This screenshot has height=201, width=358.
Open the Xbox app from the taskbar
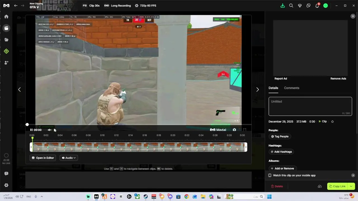(137, 197)
